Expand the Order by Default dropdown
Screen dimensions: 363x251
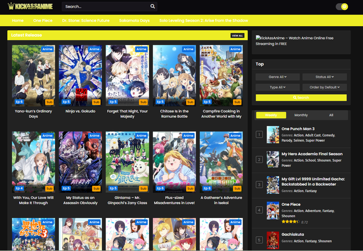point(325,88)
